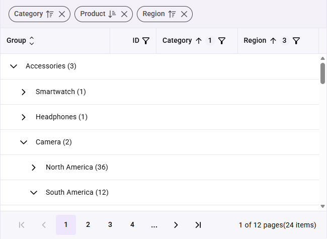Collapse the Accessories (3) group
This screenshot has height=239, width=327.
(x=14, y=66)
